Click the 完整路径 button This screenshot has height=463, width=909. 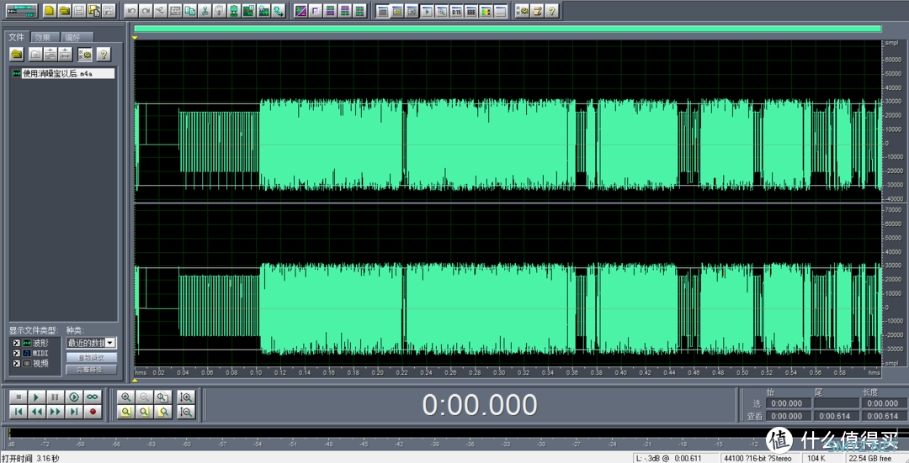(x=91, y=369)
